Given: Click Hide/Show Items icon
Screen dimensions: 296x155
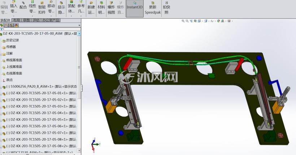Looking at the screenshot, I should click(212, 21).
